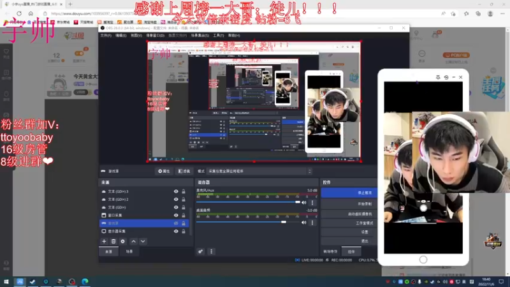Open the 桌面音频 three-dot options menu
Viewport: 510px width, 287px height.
[x=312, y=223]
